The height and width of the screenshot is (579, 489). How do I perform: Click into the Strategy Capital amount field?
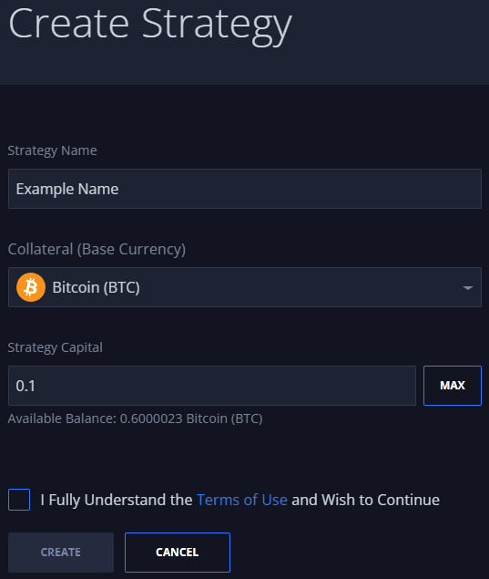[212, 386]
